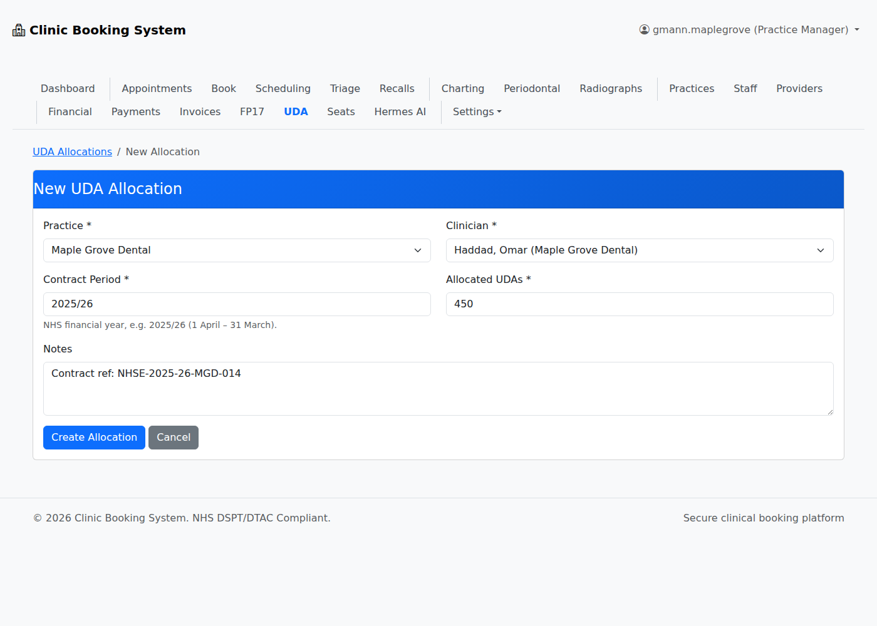This screenshot has width=877, height=626.
Task: Navigate to Seats
Action: click(x=341, y=111)
